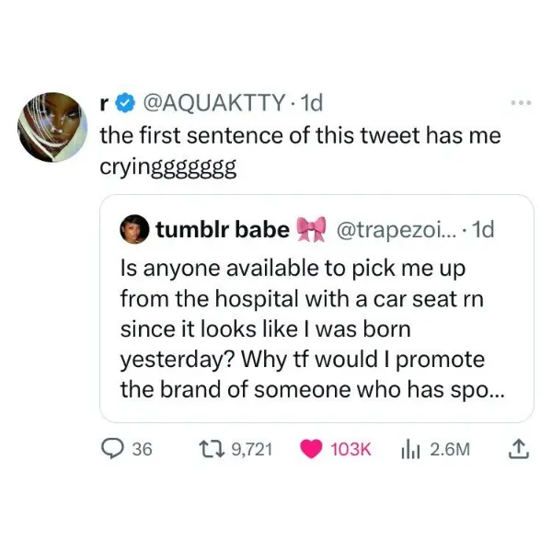Click the share upload arrow icon

pos(517,449)
